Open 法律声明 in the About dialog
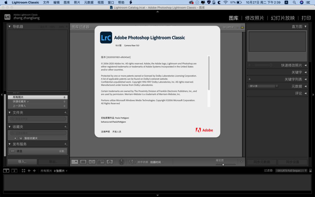Screen dimensions: 315x197 tap(105, 132)
